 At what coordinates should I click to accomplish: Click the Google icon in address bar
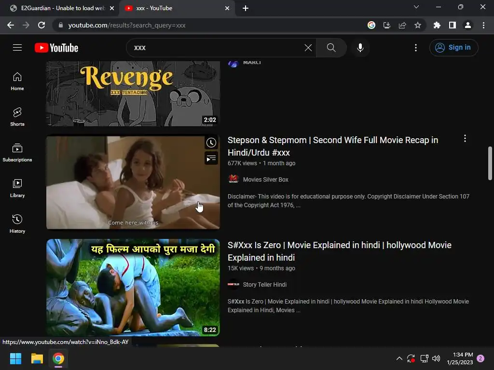point(371,25)
